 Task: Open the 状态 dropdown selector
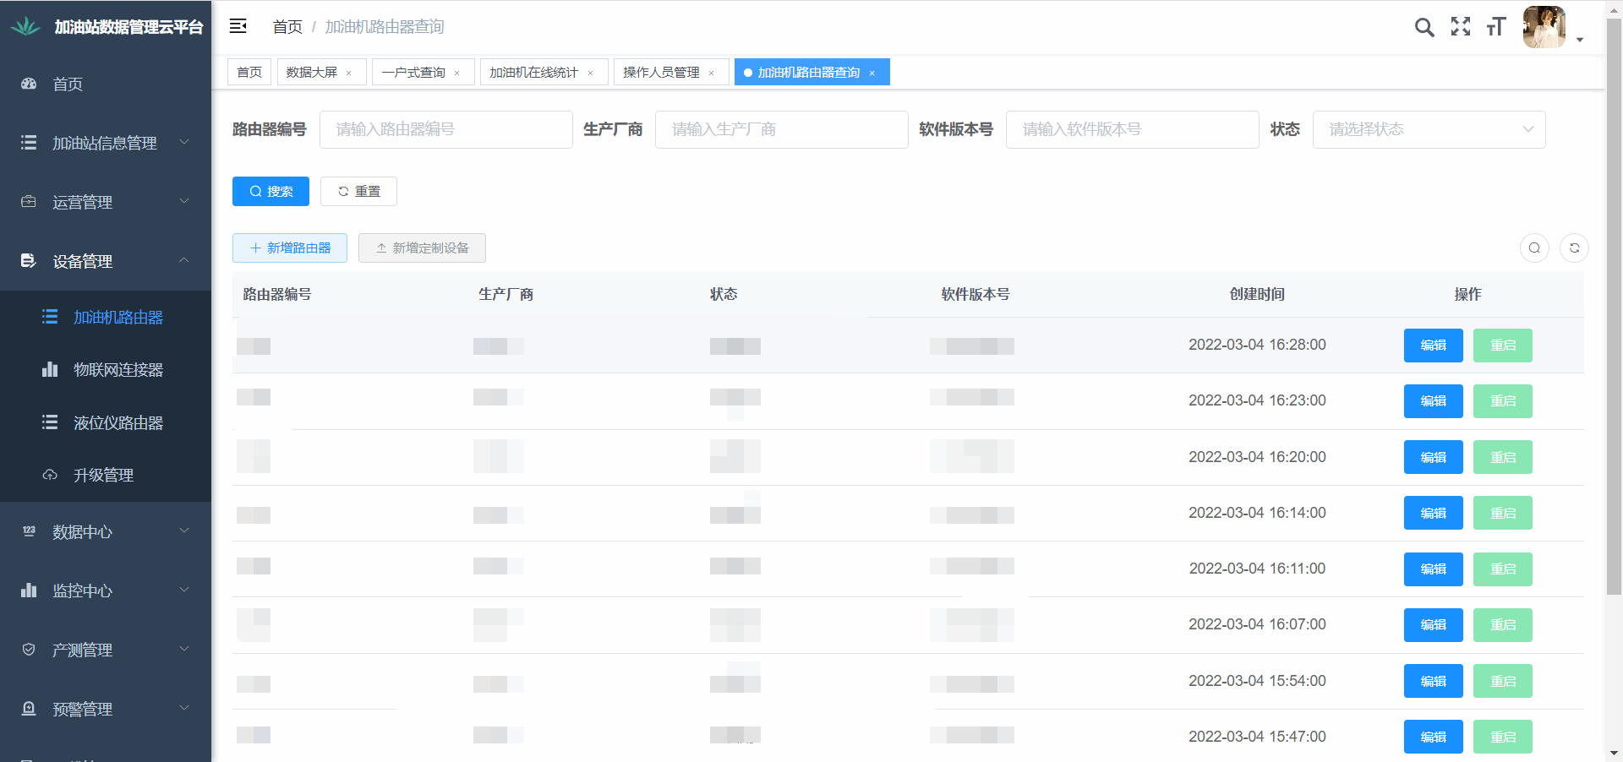1429,129
